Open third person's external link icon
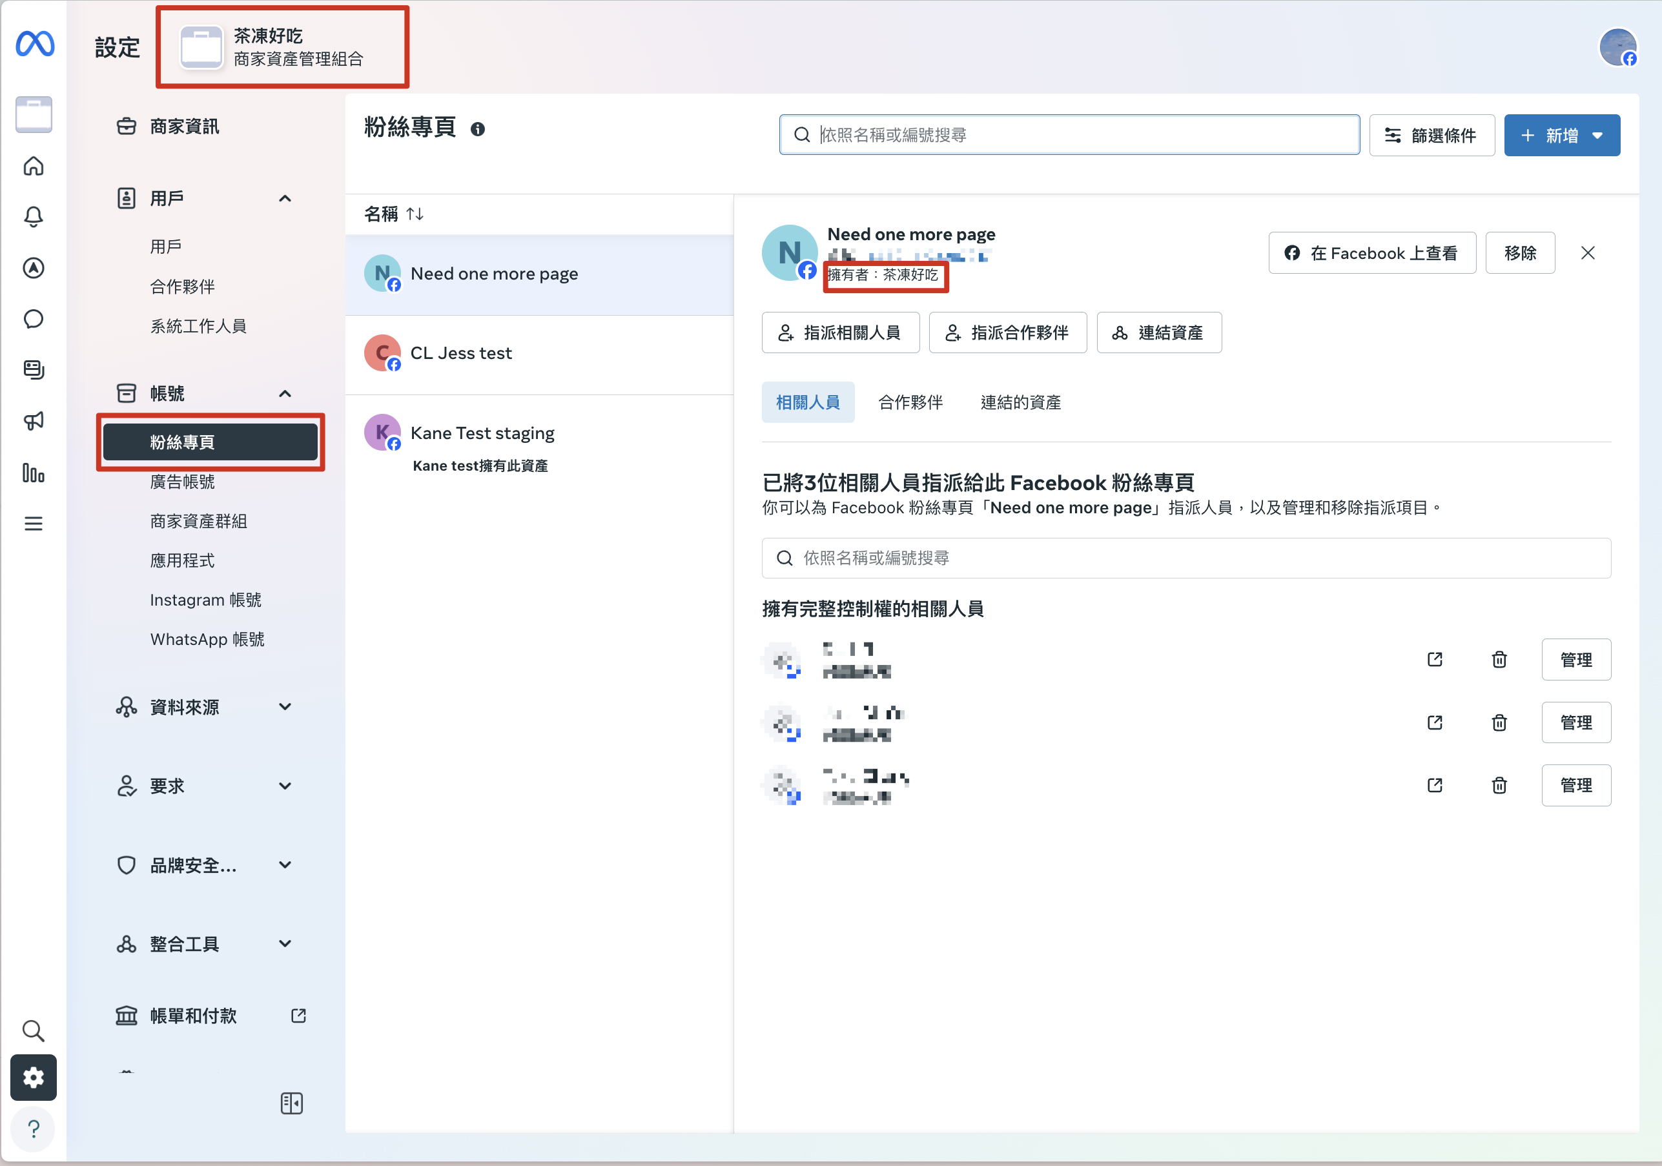The height and width of the screenshot is (1166, 1662). 1435,785
